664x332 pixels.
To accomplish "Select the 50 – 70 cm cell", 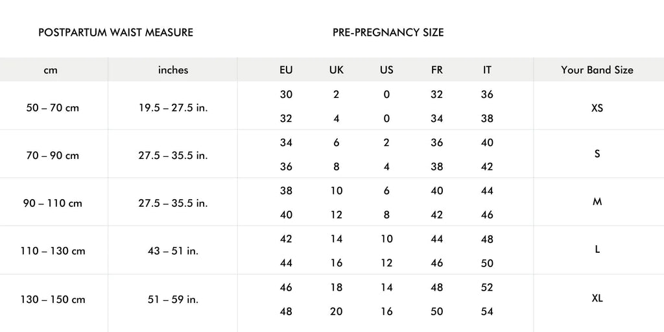I will [53, 108].
